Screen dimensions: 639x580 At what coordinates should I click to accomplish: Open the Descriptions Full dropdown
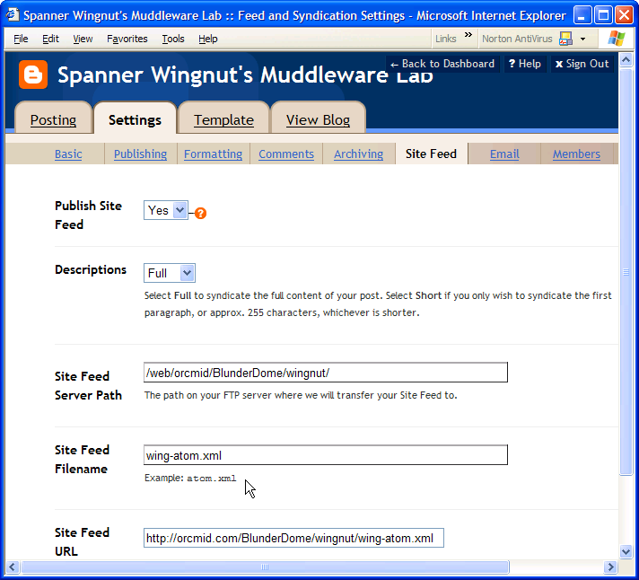[187, 273]
